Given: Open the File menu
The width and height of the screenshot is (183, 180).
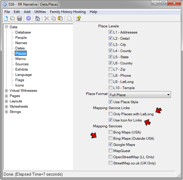Looking at the screenshot, I should pyautogui.click(x=7, y=12).
